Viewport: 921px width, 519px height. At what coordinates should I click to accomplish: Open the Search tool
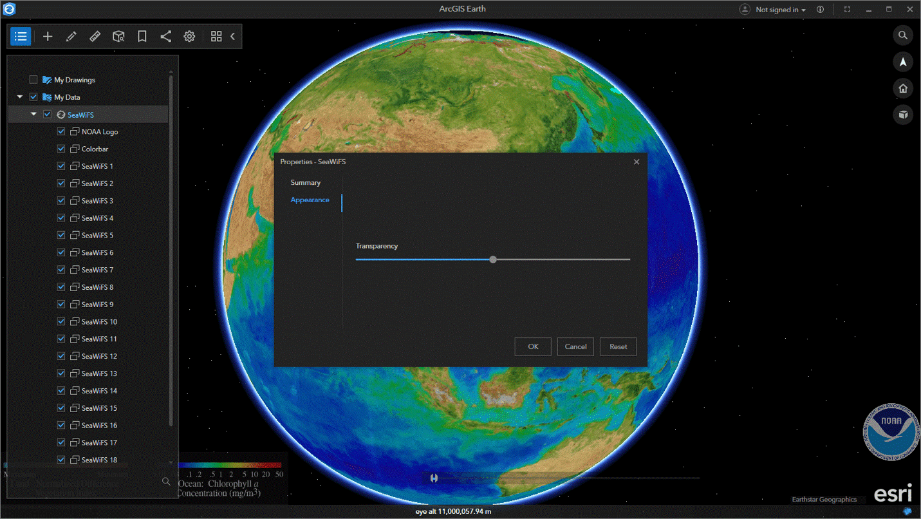[903, 35]
